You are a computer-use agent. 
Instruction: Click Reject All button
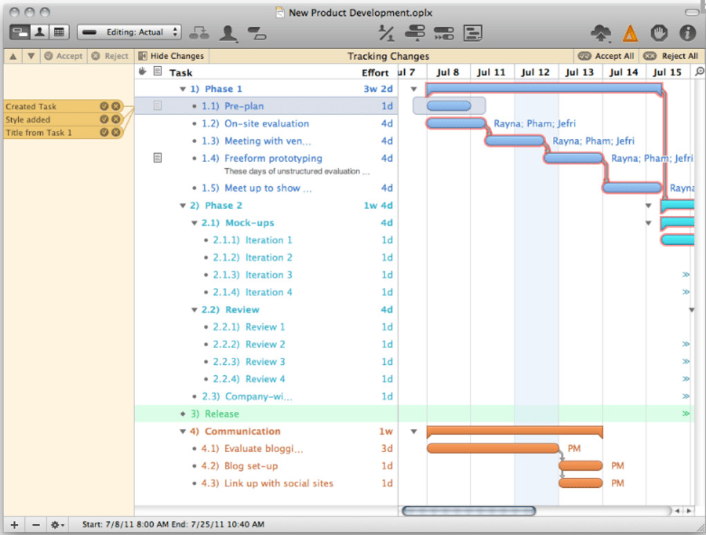[671, 56]
